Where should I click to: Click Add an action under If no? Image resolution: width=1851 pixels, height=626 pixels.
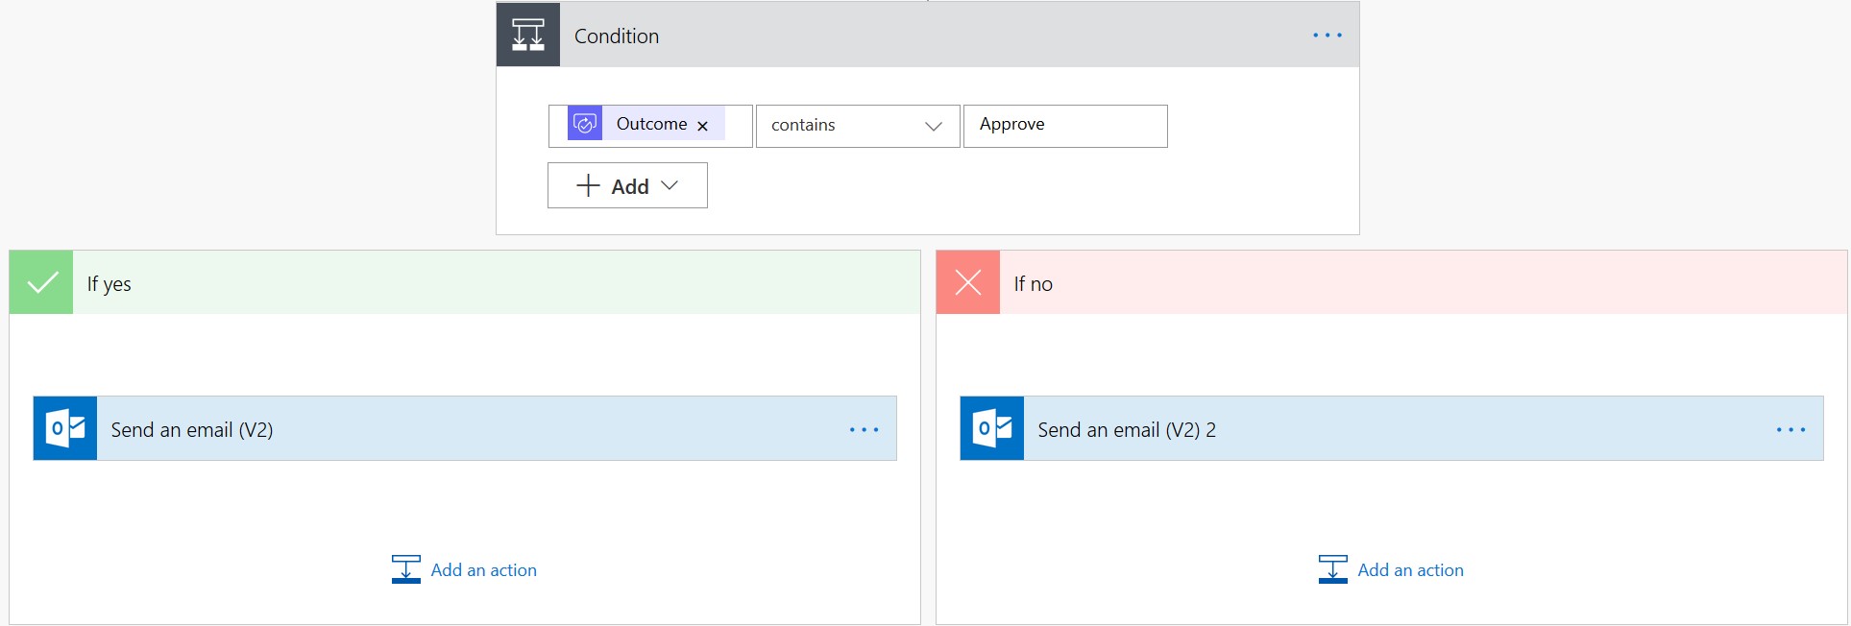pyautogui.click(x=1392, y=569)
